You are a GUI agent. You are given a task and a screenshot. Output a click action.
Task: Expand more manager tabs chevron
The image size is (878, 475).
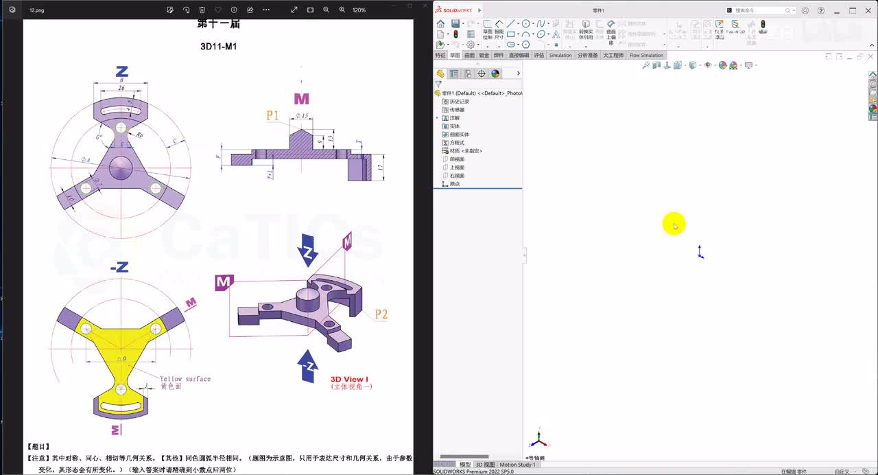pos(518,73)
